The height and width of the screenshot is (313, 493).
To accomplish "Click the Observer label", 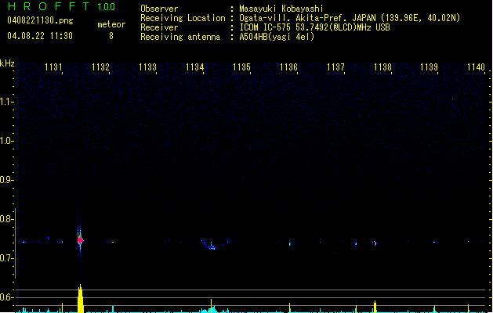I will coord(159,9).
